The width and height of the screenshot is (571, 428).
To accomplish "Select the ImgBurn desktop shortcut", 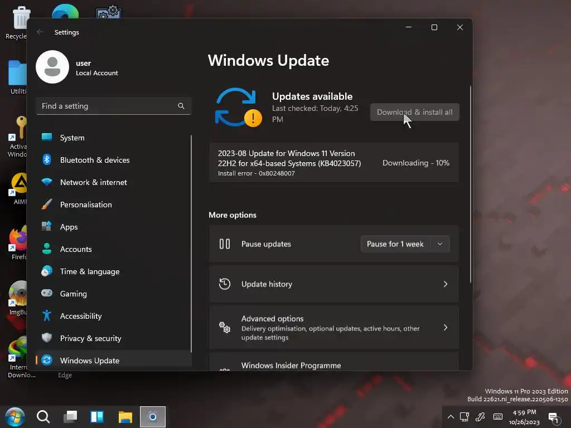I will (x=18, y=298).
